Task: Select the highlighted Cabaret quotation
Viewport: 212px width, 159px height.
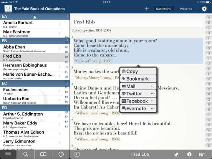Action: pos(138,51)
